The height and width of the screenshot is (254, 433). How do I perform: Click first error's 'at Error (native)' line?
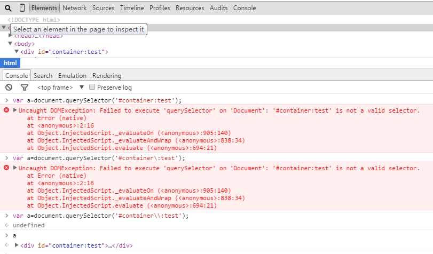[x=57, y=118]
